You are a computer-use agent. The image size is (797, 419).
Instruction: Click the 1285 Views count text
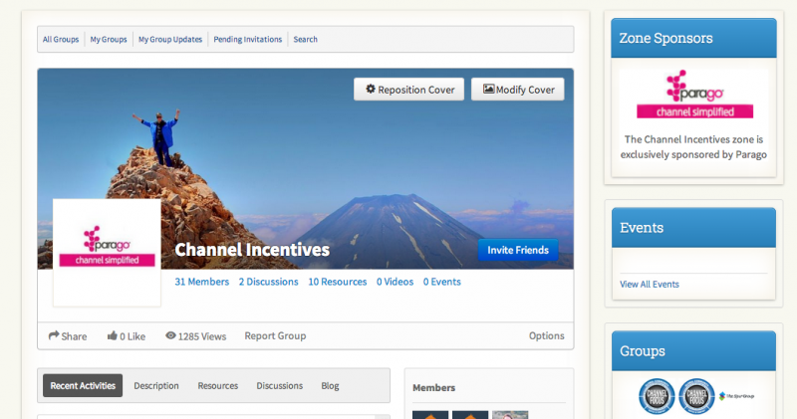point(202,336)
